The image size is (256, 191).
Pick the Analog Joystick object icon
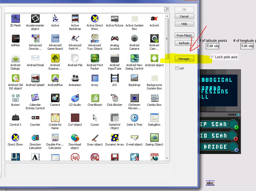(115, 39)
